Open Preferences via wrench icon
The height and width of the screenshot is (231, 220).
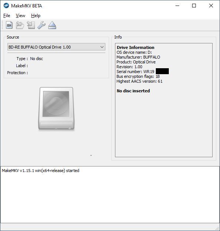point(42,25)
